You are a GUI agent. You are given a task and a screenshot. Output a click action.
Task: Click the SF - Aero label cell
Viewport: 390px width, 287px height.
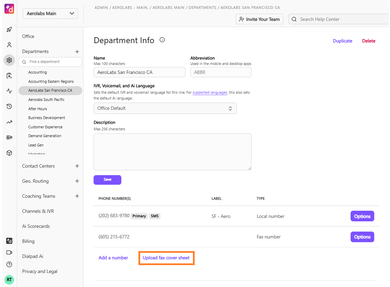pos(221,216)
